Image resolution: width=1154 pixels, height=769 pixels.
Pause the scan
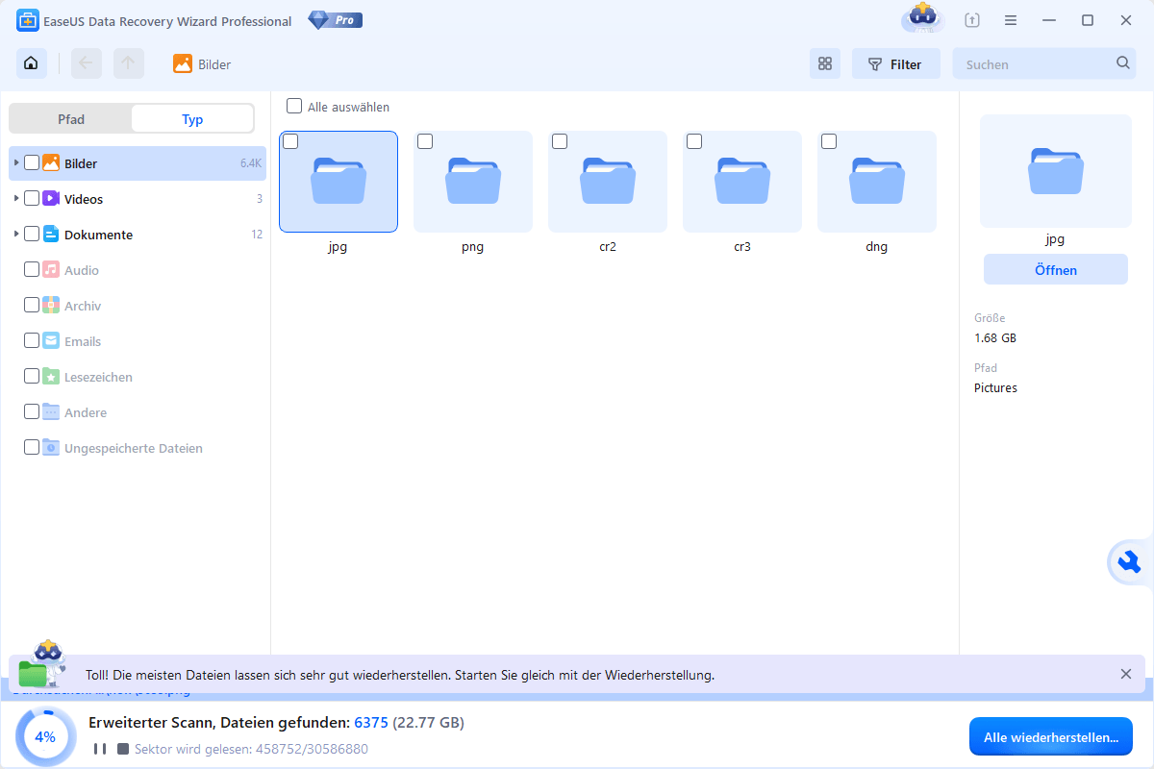99,749
